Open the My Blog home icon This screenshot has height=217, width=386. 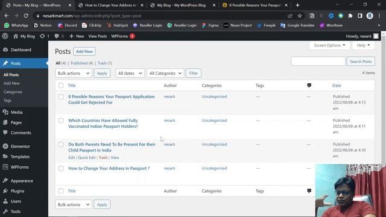[x=16, y=36]
